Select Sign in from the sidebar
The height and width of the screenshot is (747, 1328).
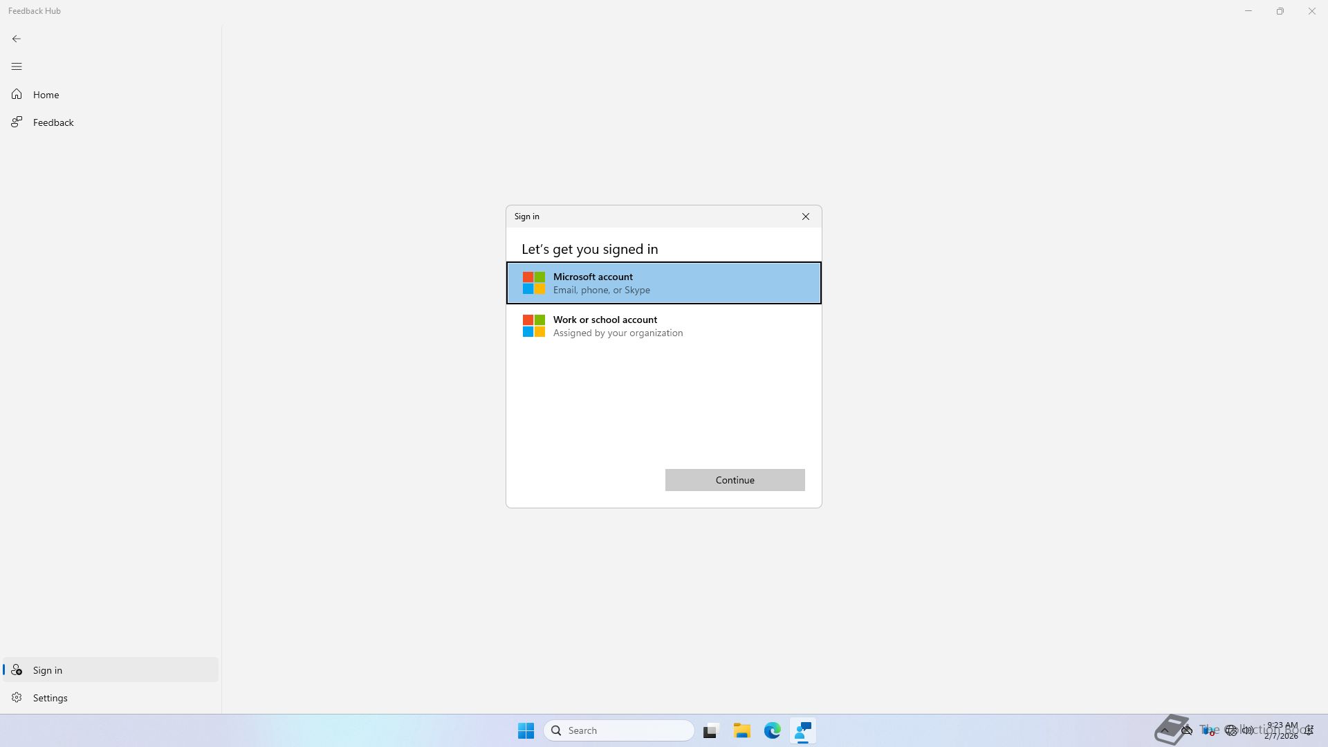tap(47, 670)
